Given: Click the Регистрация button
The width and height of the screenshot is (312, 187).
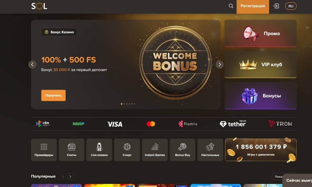Looking at the screenshot, I should coord(253,6).
